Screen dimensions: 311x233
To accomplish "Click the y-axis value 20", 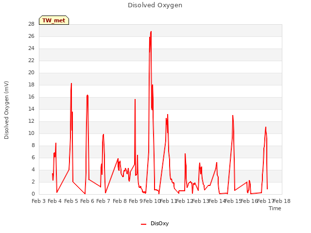I will click(31, 73).
